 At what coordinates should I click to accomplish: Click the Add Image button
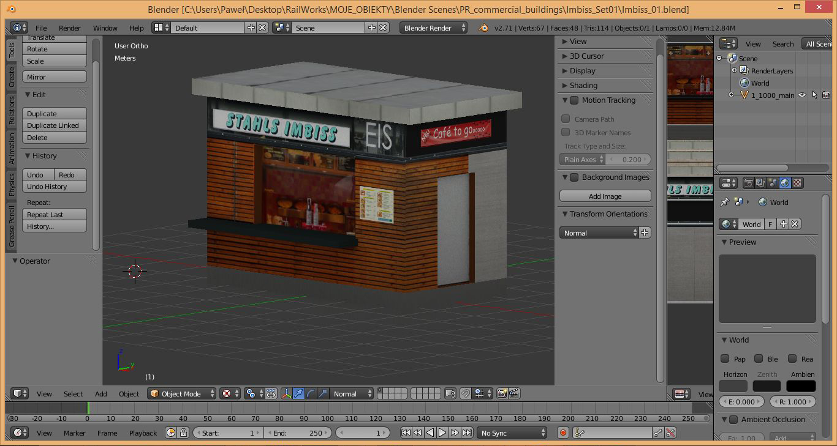pyautogui.click(x=605, y=196)
